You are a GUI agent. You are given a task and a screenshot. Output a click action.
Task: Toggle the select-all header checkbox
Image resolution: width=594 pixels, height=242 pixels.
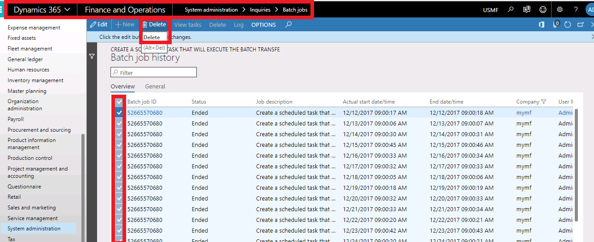tap(119, 102)
